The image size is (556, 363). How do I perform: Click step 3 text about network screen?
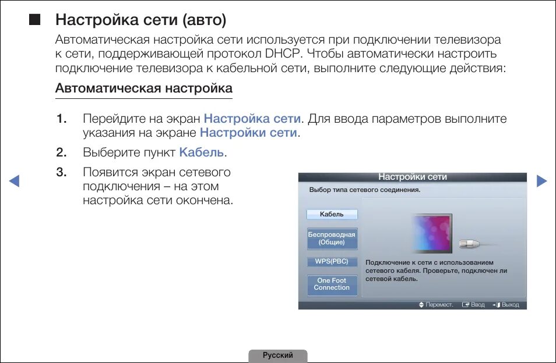(158, 186)
